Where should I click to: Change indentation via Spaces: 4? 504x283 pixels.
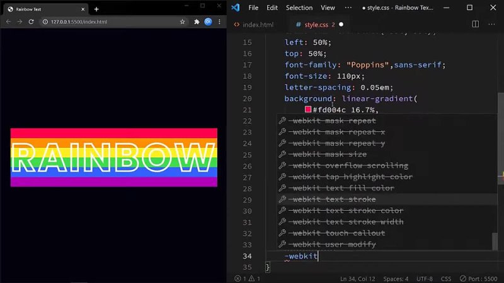pyautogui.click(x=396, y=279)
